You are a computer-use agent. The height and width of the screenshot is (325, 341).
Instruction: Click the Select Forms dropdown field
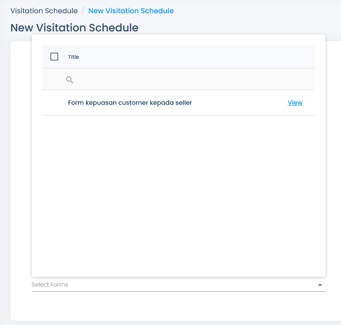point(178,284)
